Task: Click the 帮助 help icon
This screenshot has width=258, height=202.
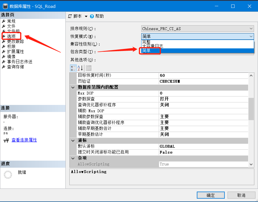Action: point(92,16)
